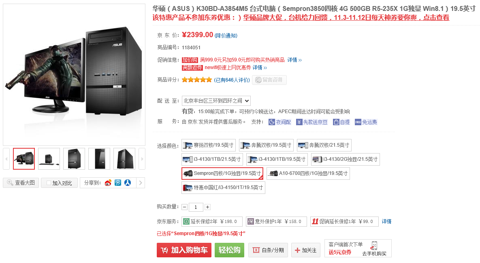Open the delivery area dropdown 北京丰台区
The image size is (480, 263).
coord(216,101)
